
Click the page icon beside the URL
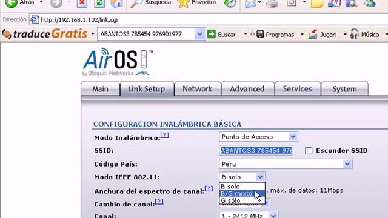point(35,19)
